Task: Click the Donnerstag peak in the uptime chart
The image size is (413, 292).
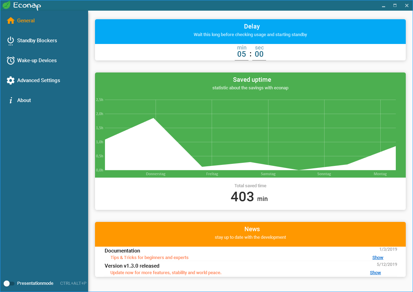Action: [153, 119]
